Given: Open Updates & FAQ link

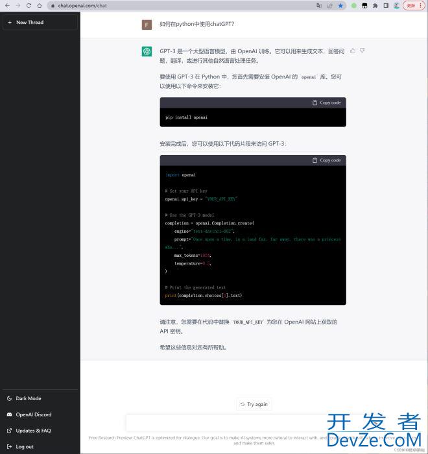Looking at the screenshot, I should point(40,431).
